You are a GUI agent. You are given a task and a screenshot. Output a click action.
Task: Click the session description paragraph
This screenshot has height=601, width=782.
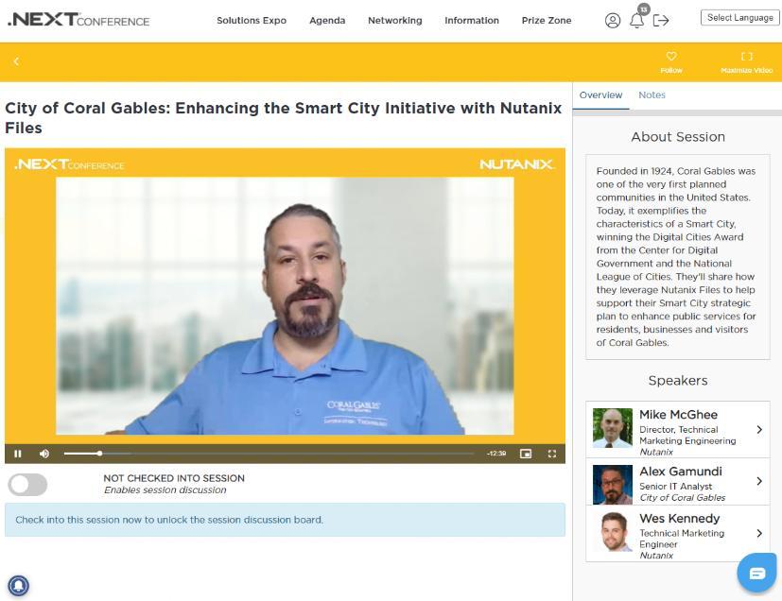676,257
